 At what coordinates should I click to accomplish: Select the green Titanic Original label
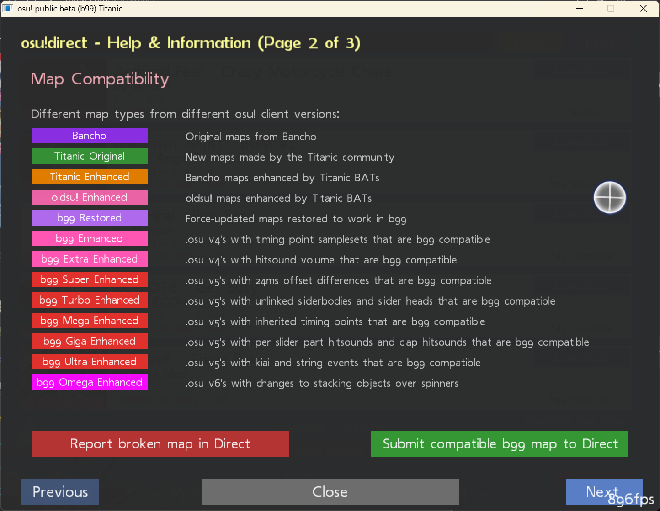pos(89,156)
